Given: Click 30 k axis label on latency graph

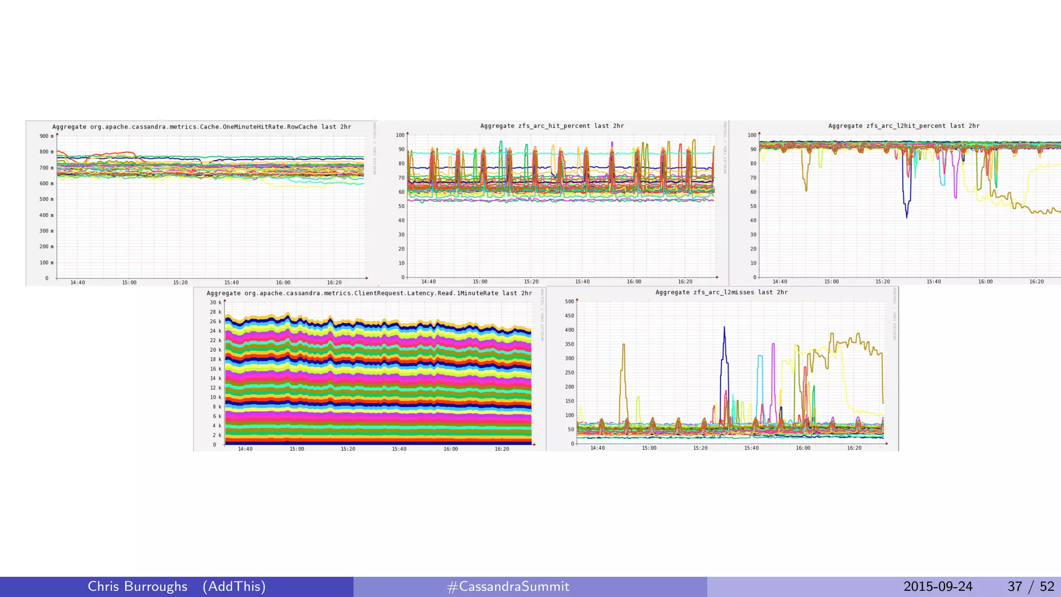Looking at the screenshot, I should (215, 303).
